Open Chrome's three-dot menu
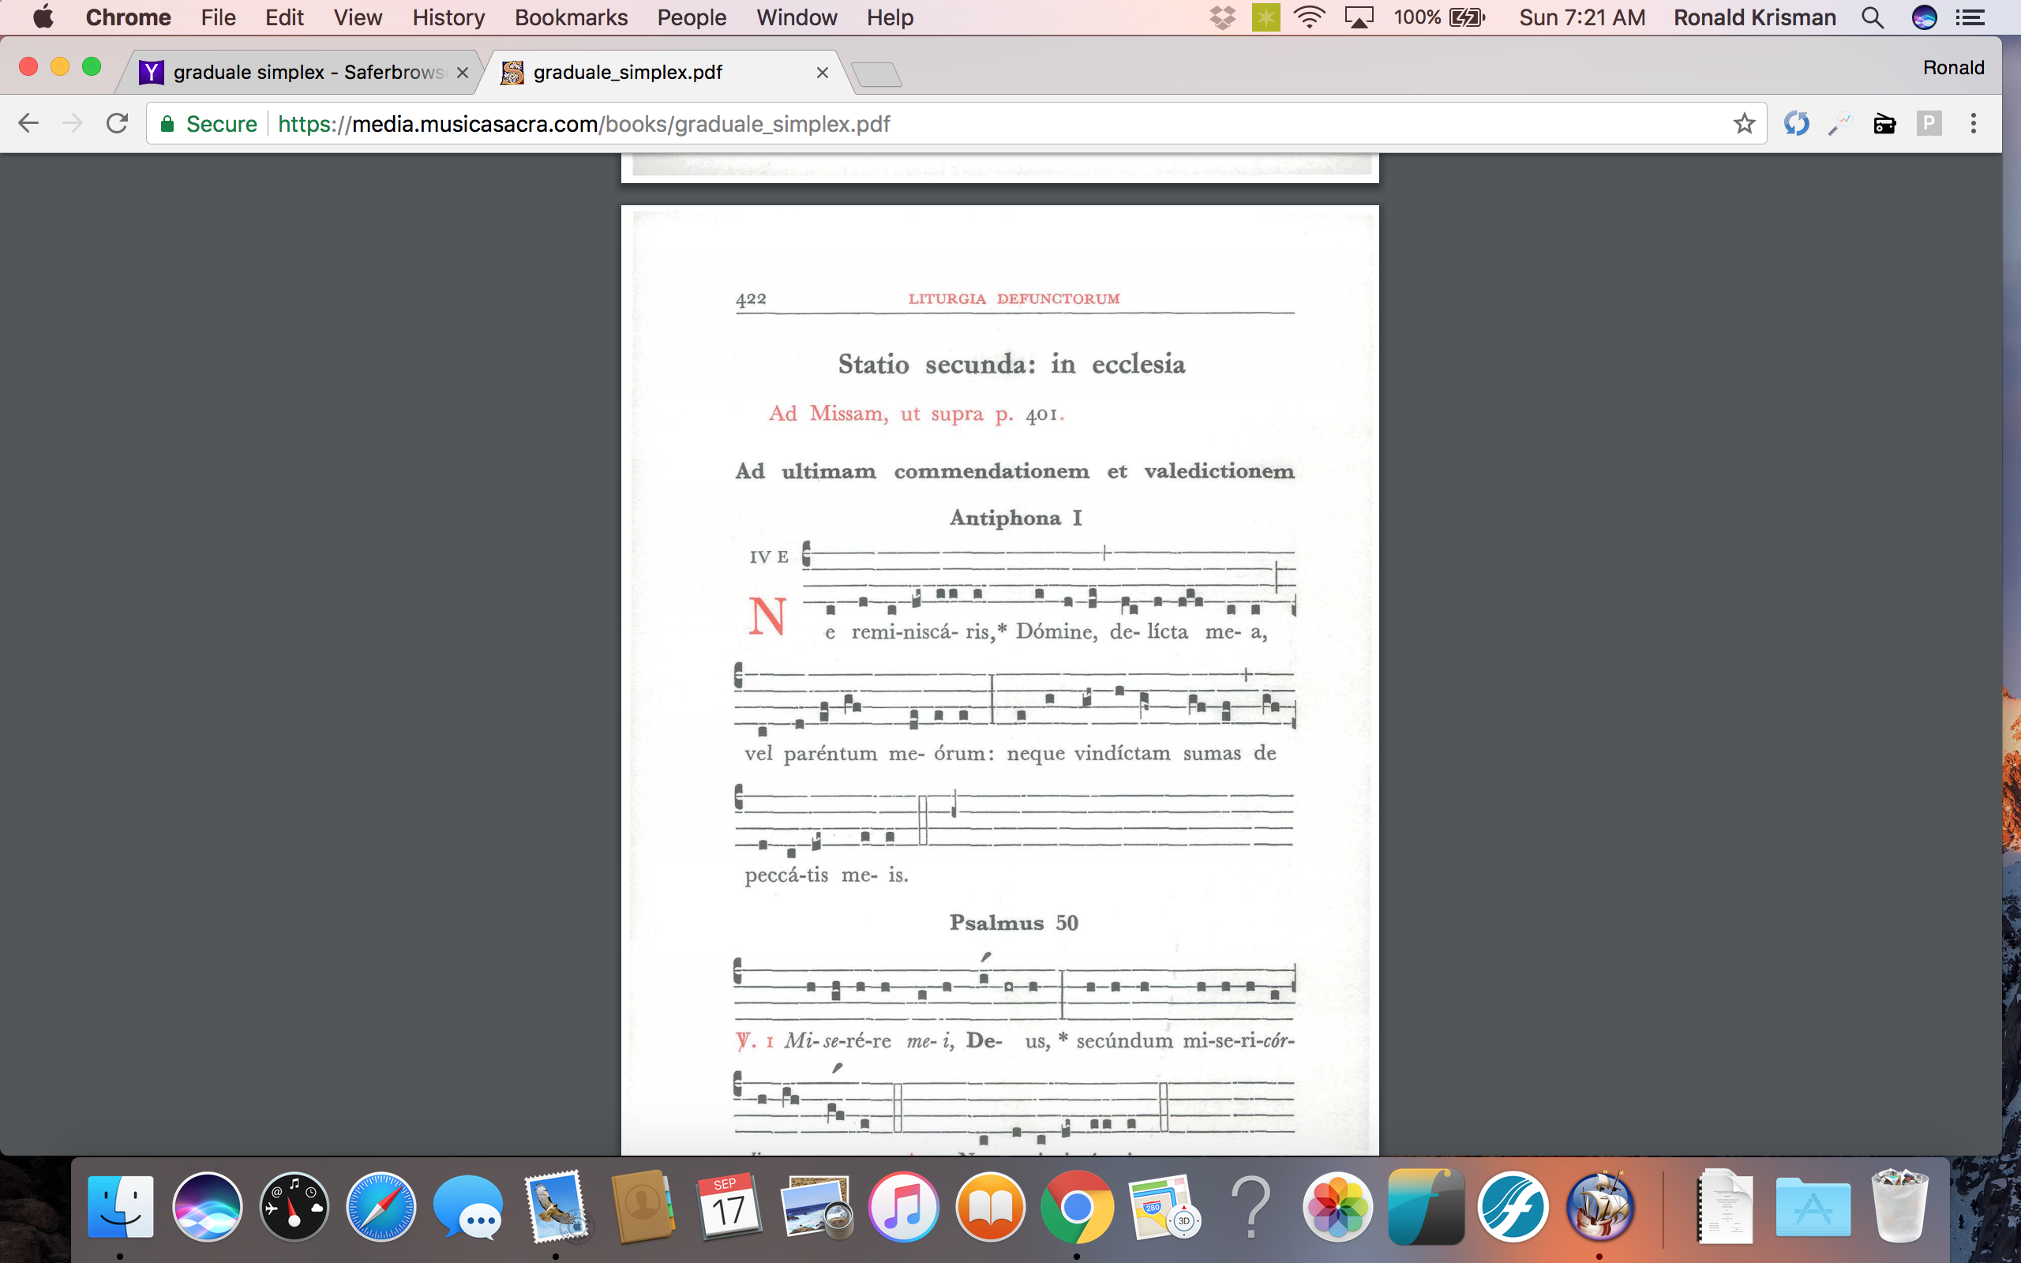 pos(1974,124)
